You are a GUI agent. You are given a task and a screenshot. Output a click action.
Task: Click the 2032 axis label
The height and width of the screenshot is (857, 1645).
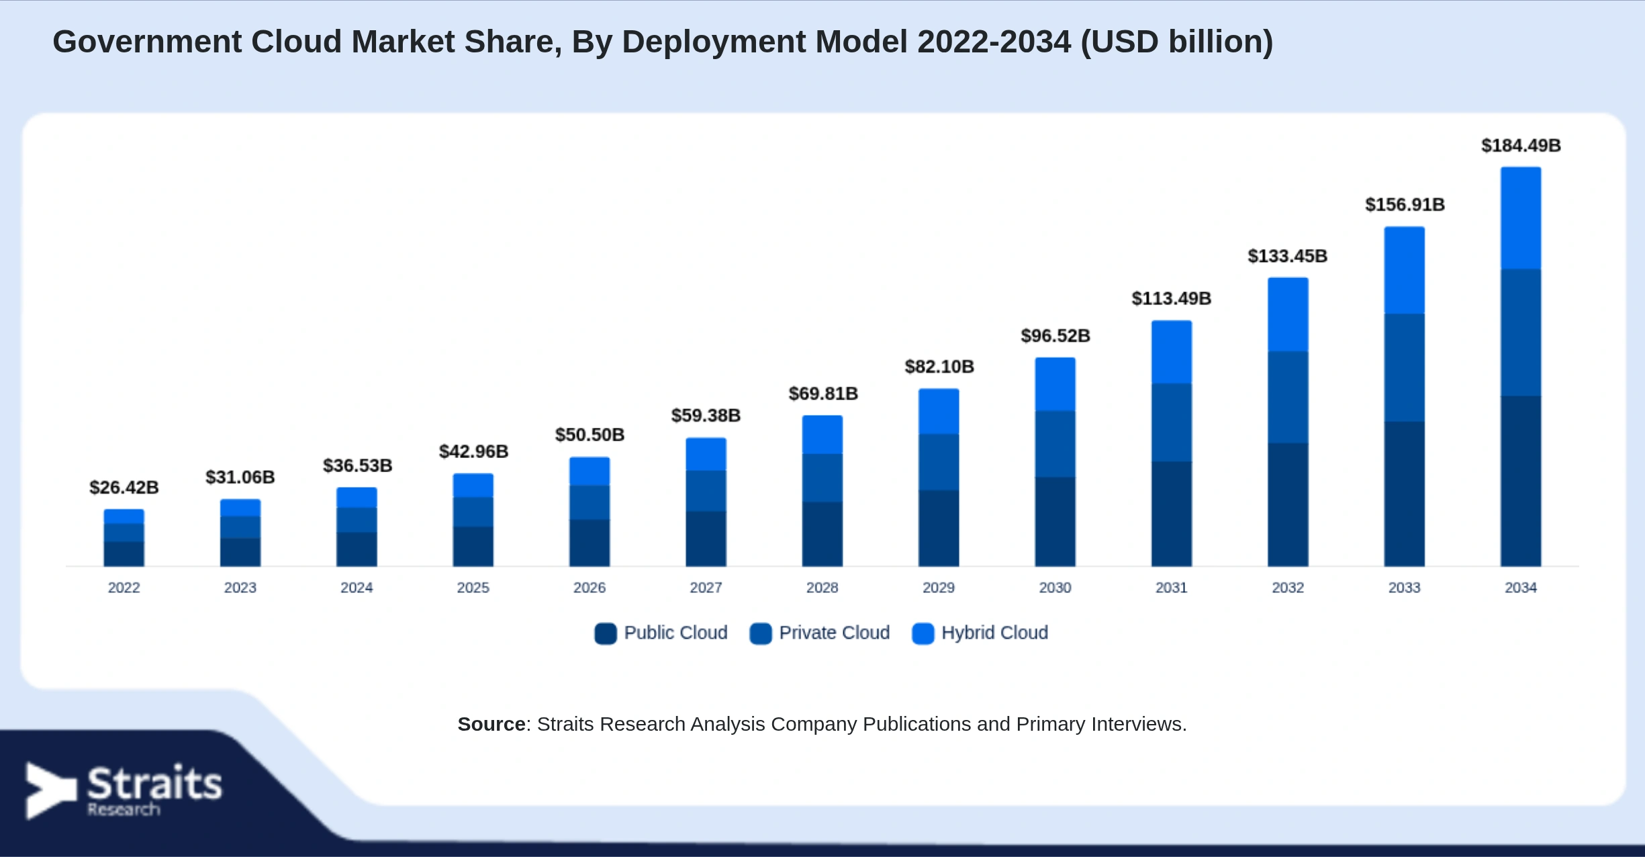tap(1288, 588)
